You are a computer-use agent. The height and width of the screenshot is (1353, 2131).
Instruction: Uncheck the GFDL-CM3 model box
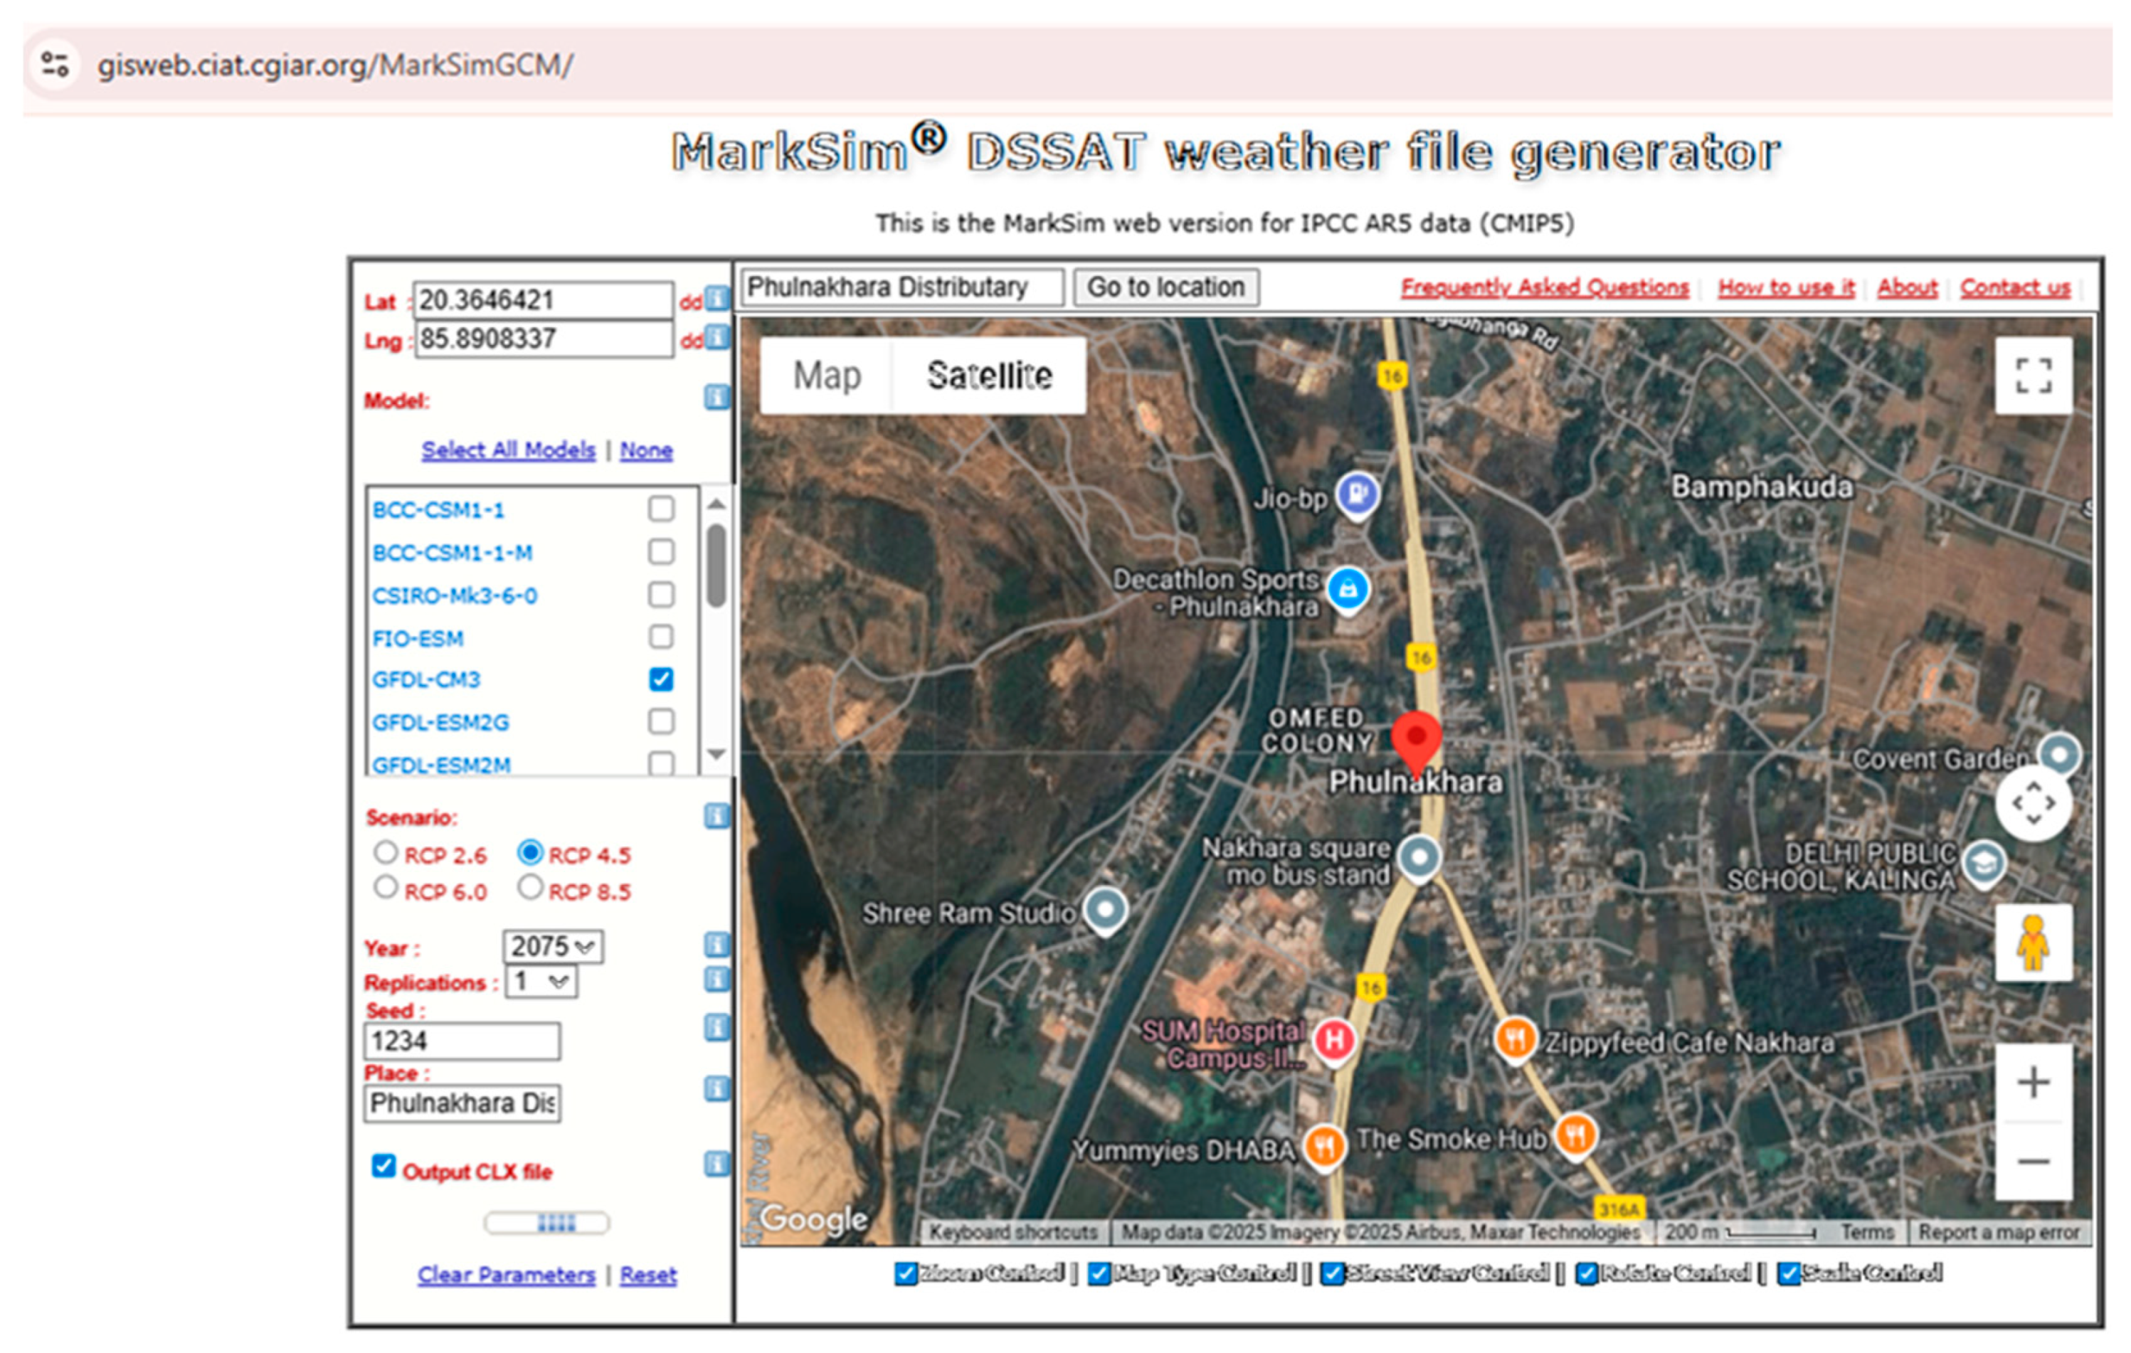pyautogui.click(x=661, y=679)
